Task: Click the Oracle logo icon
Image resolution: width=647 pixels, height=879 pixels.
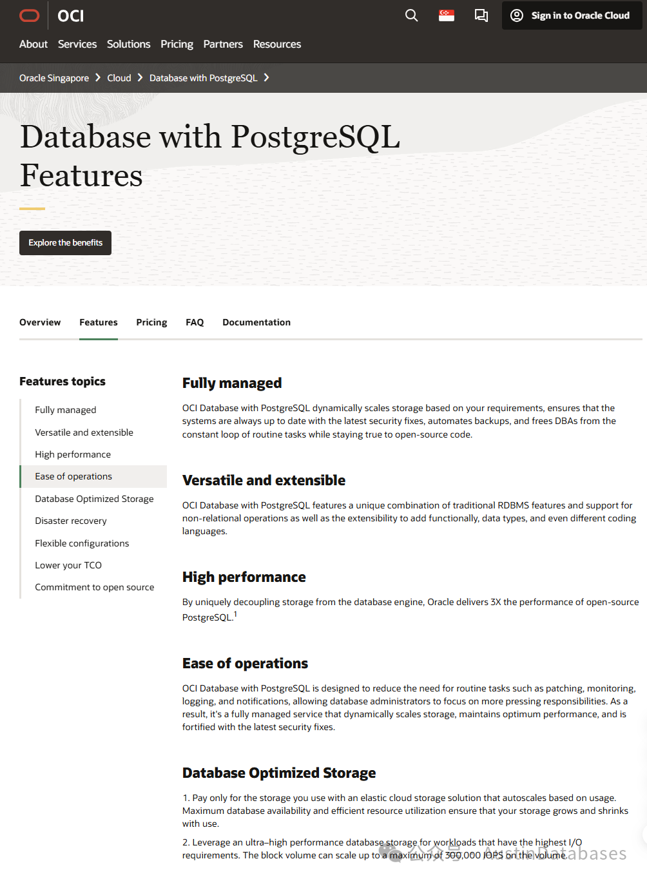Action: click(30, 15)
